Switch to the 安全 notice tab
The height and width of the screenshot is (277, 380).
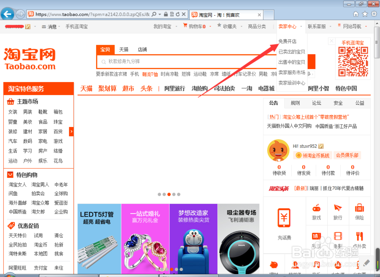(338, 103)
